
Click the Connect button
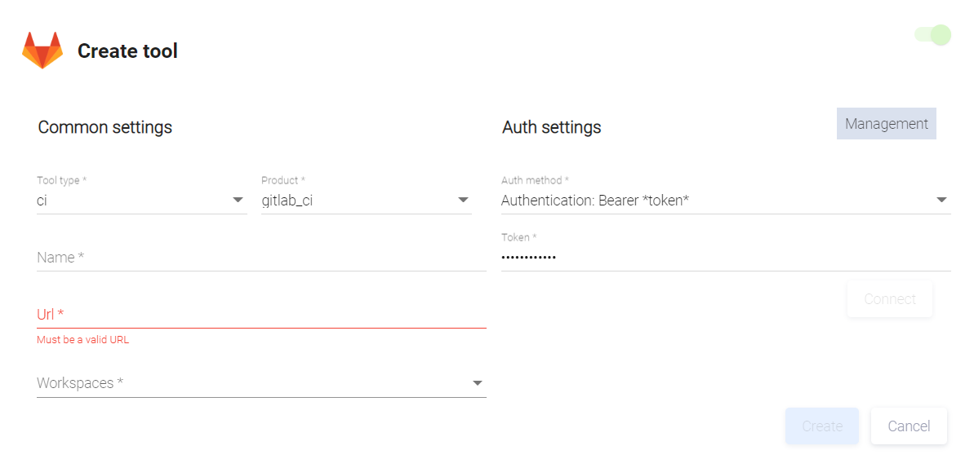889,299
